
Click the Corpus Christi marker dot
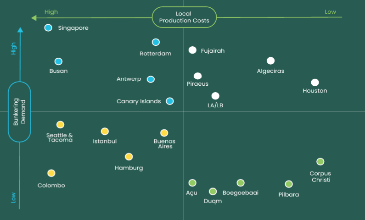click(320, 162)
